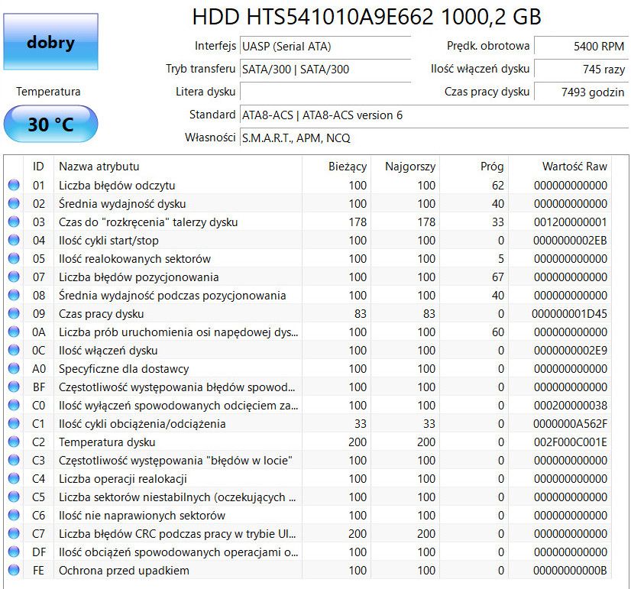The height and width of the screenshot is (589, 631).
Task: Click the empty 'Litera dysku' field
Action: pyautogui.click(x=325, y=92)
